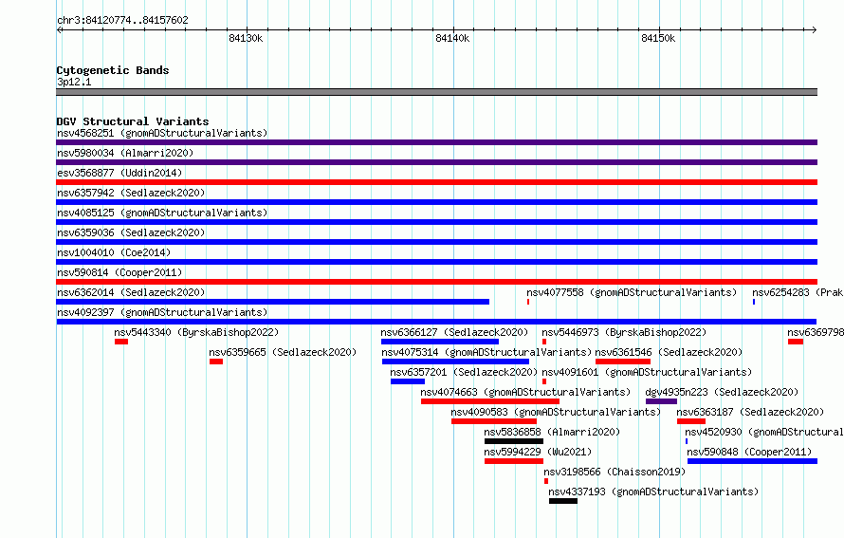Open the nsv5980034 (Almarri2020) variant label
Viewport: 844px width, 538px height.
[125, 153]
